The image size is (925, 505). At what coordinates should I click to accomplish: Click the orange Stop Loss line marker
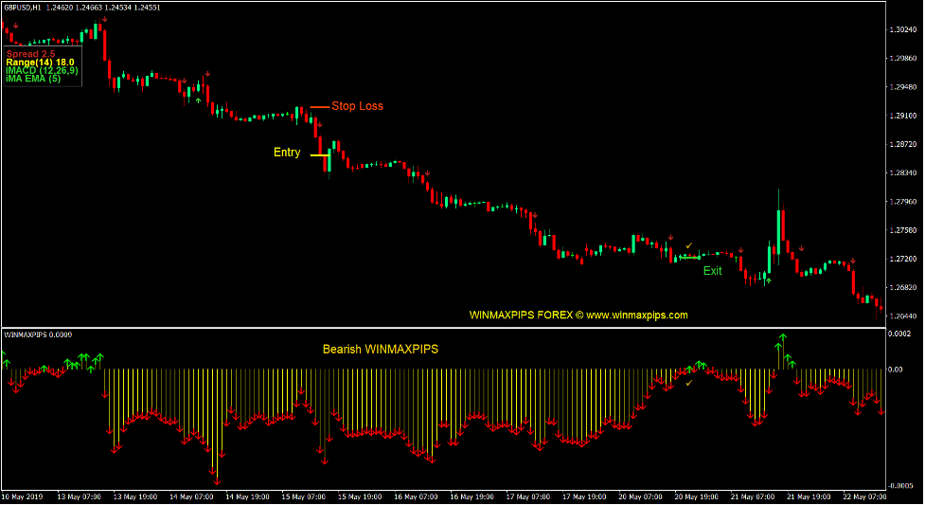320,107
